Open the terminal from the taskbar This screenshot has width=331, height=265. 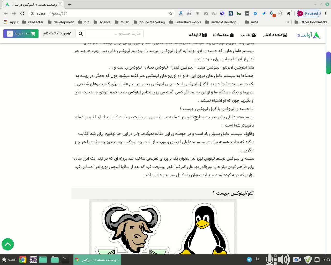pyautogui.click(x=65, y=260)
